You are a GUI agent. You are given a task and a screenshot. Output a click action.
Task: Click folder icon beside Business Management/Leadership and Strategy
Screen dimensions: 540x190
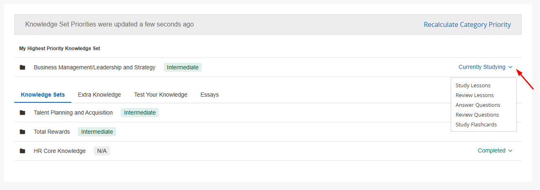[x=22, y=67]
